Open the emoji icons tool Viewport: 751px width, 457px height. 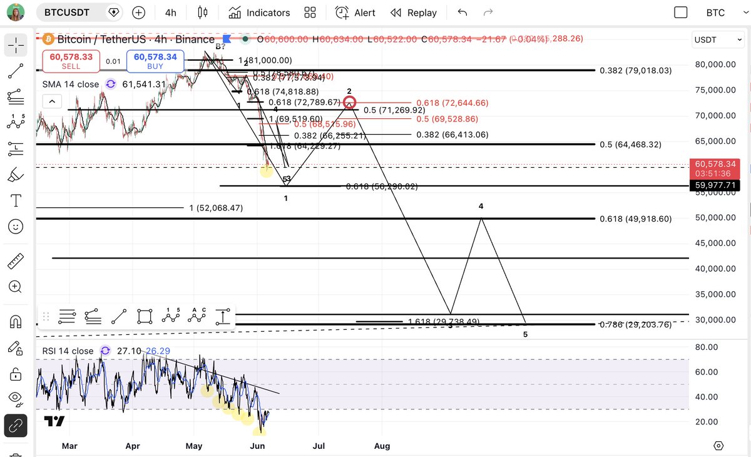[x=16, y=227]
